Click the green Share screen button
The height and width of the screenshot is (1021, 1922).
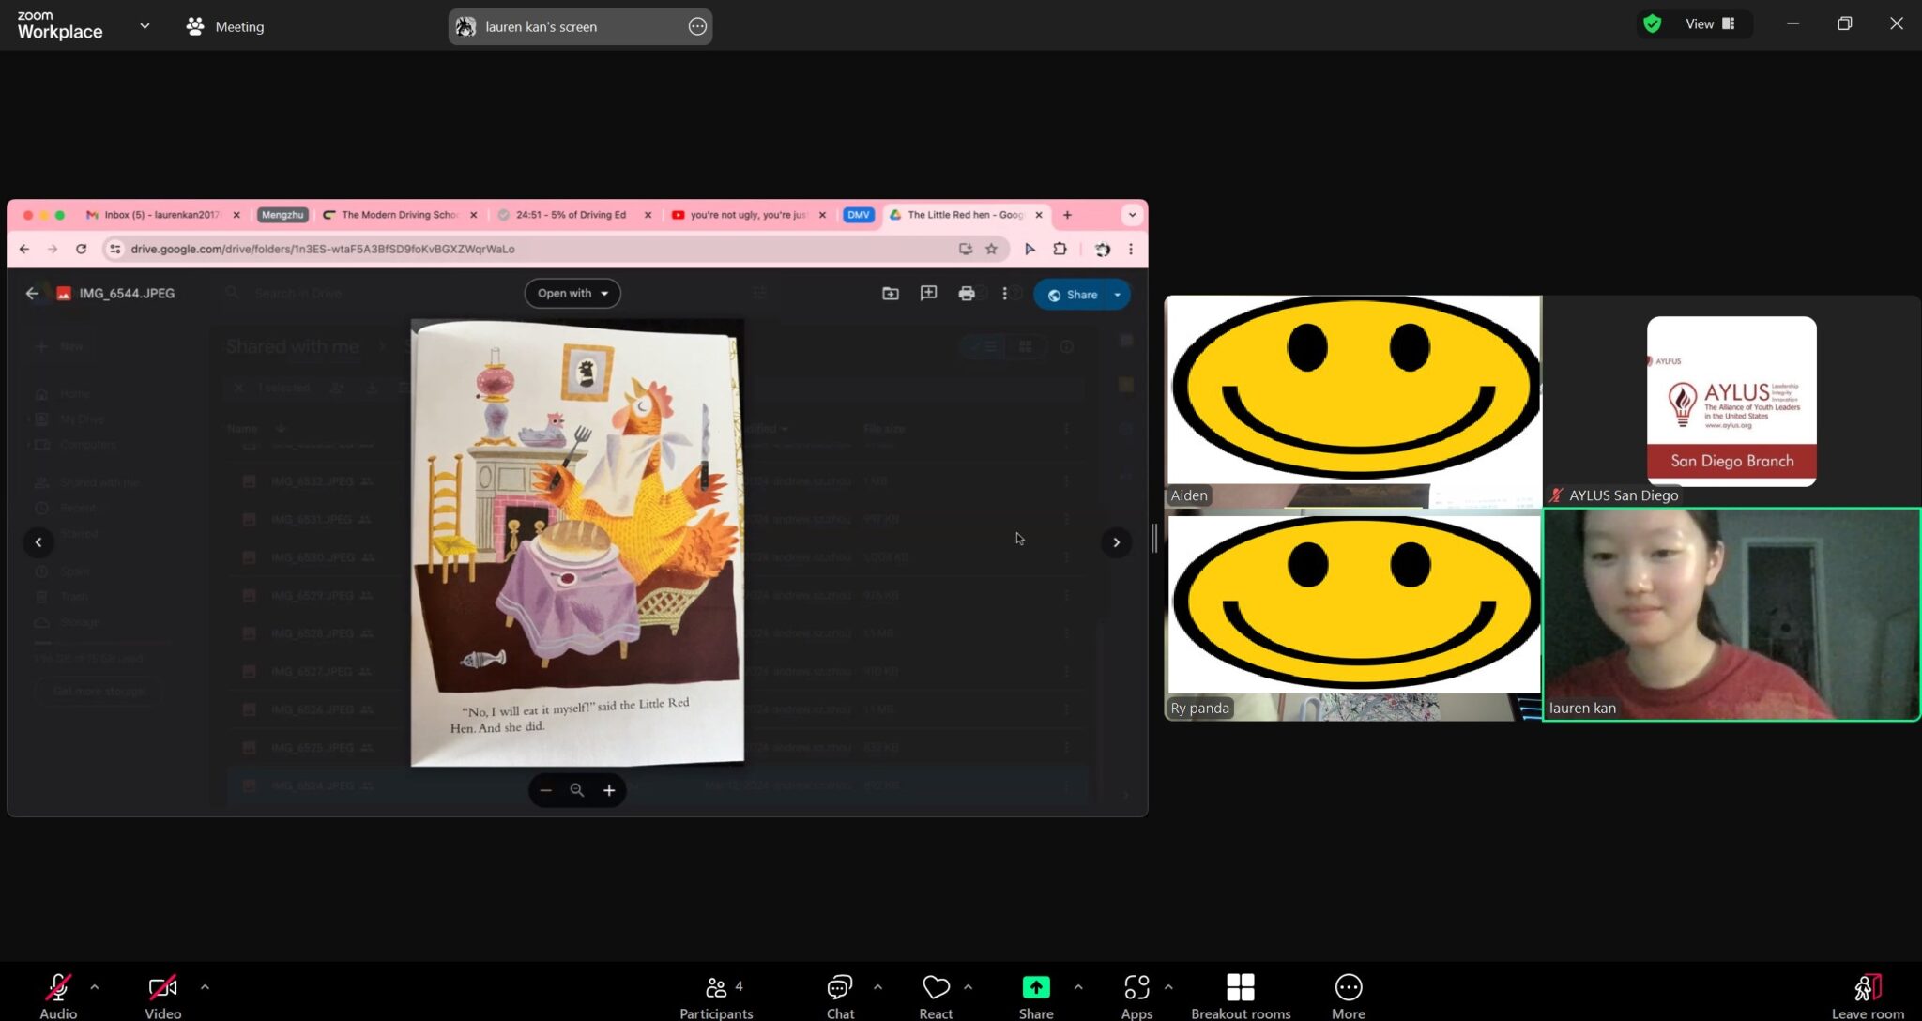[x=1036, y=996]
